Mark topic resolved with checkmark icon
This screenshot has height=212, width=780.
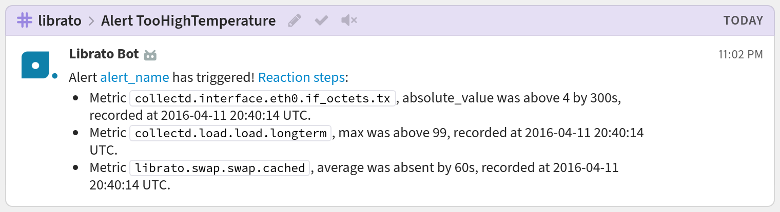[321, 20]
